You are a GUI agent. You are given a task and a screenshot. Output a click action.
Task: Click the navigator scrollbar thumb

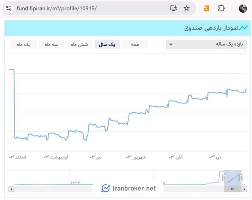coord(232,189)
